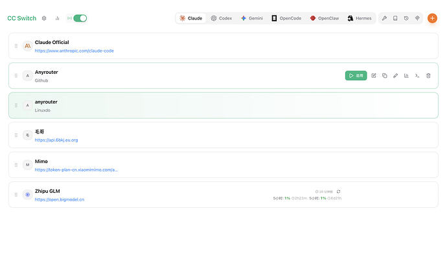
Task: Click the CC Switch title
Action: pos(21,18)
